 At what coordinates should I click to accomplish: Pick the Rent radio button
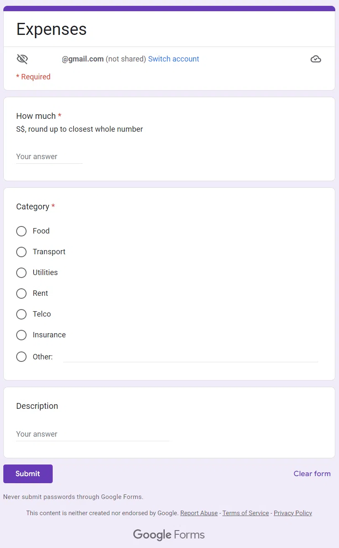point(21,293)
